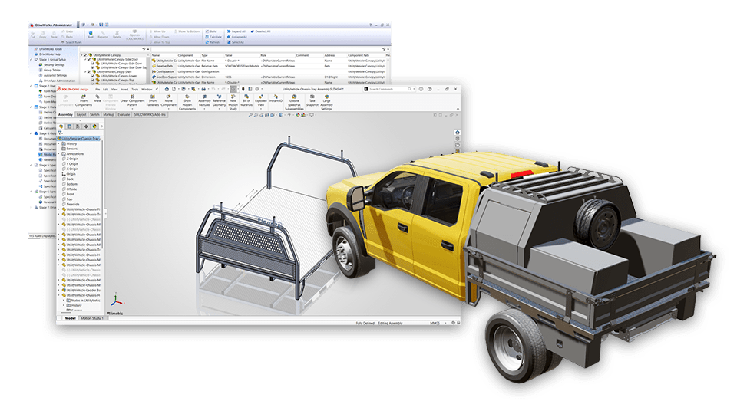This screenshot has width=737, height=414.
Task: Click the Add button in DriveWorks toolbar
Action: [91, 34]
